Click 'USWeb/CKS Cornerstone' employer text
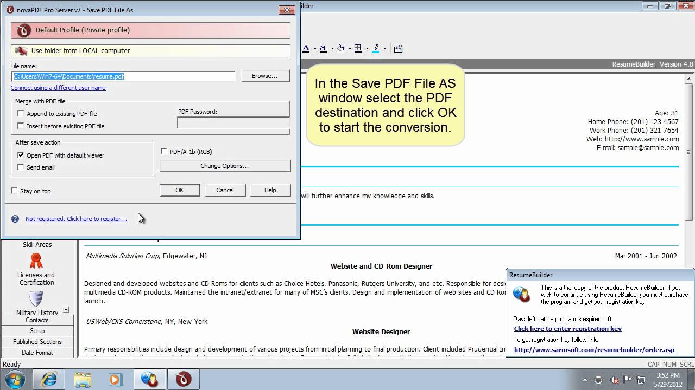The width and height of the screenshot is (695, 390). tap(123, 322)
